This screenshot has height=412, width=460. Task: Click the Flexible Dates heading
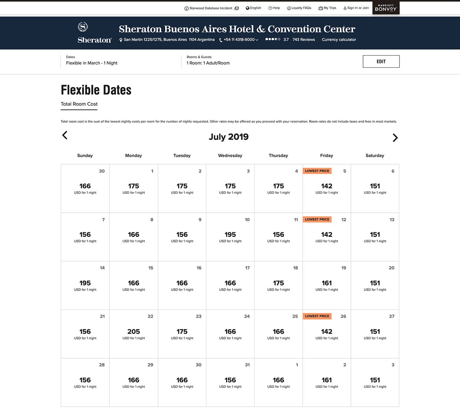(96, 89)
